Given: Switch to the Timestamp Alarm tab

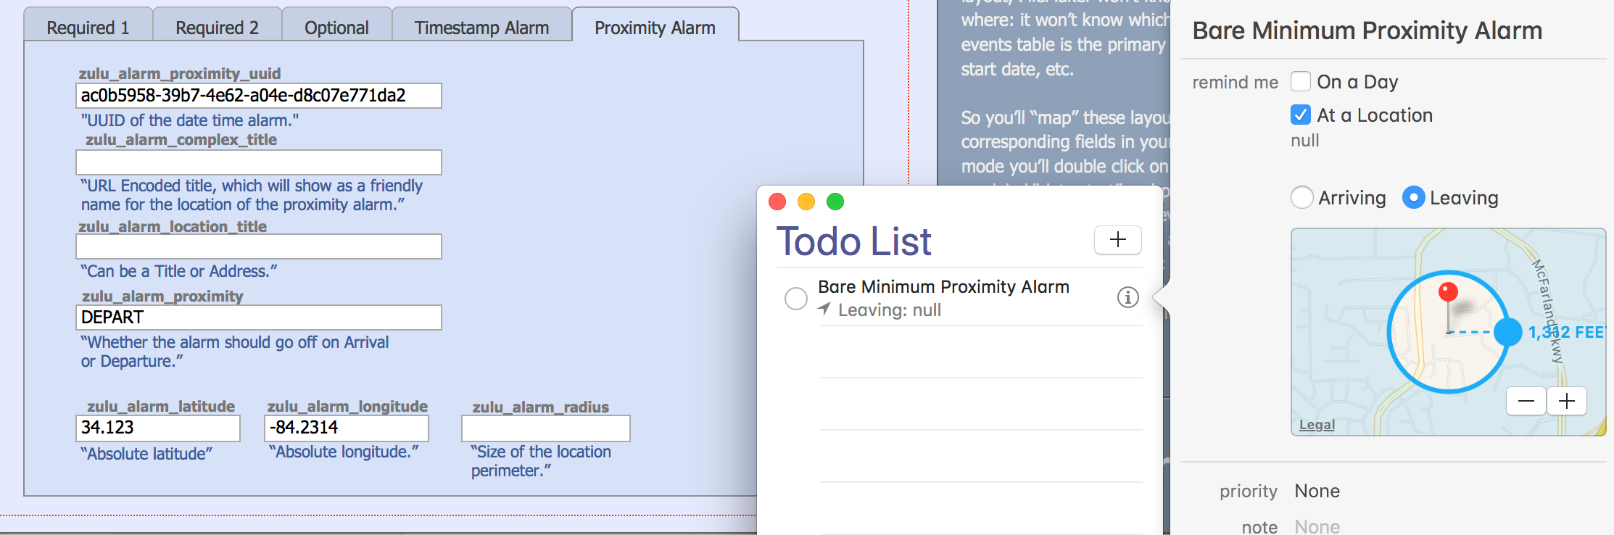Looking at the screenshot, I should tap(481, 27).
